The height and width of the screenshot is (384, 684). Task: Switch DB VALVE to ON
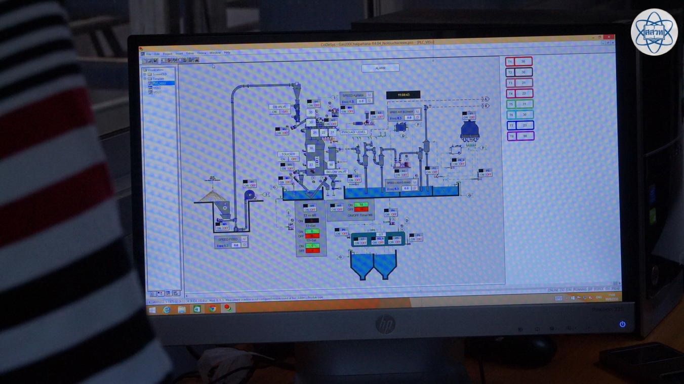click(275, 112)
